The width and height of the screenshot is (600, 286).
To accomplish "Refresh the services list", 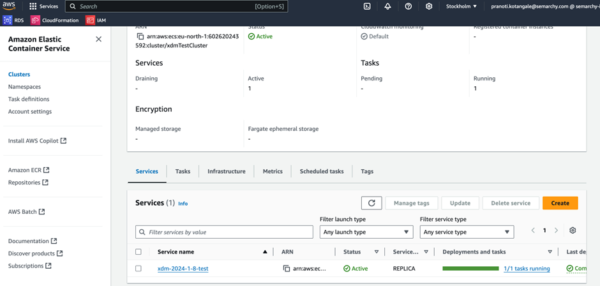I will tap(371, 203).
